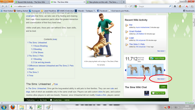Viewport: 195px width, 110px height.
Task: Open Firefox from the Windows taskbar
Action: click(13, 107)
